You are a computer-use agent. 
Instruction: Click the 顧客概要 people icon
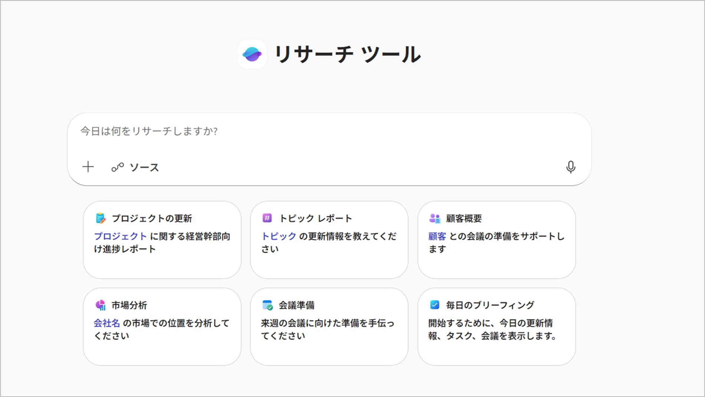[x=435, y=218]
